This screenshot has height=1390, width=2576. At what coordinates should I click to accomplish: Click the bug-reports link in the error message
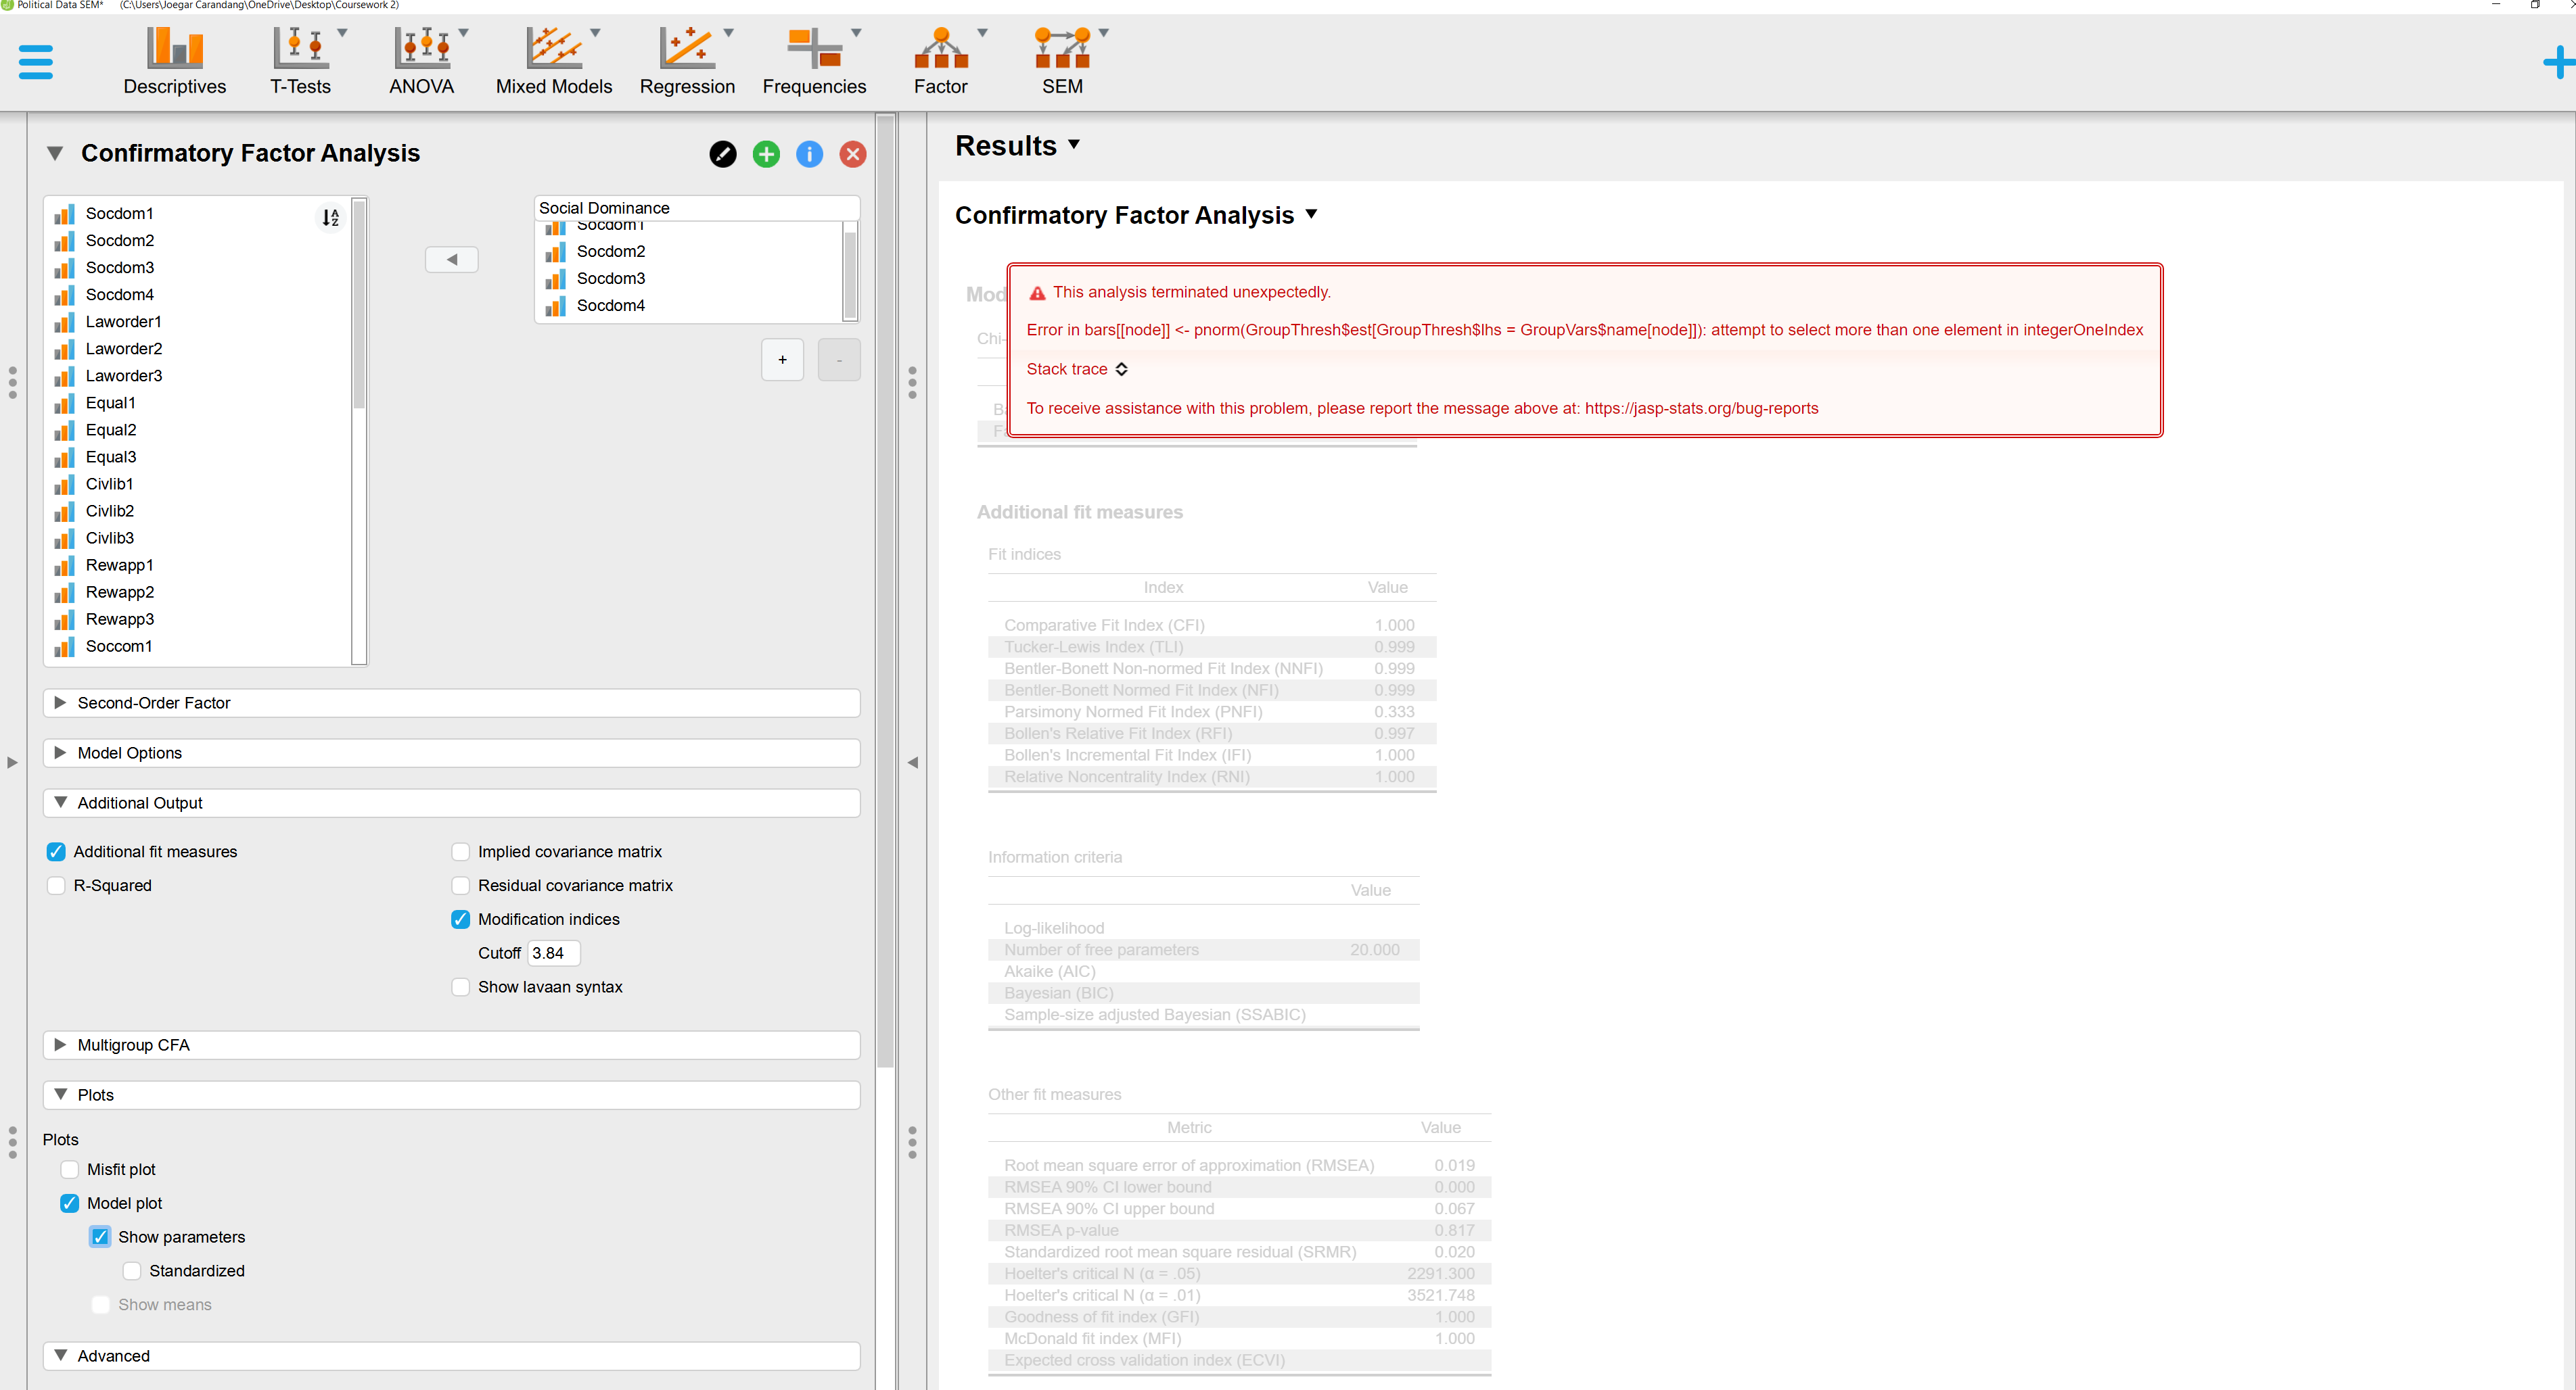[x=1700, y=408]
